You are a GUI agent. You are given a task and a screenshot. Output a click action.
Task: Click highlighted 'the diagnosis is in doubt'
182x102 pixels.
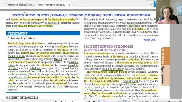(61, 20)
